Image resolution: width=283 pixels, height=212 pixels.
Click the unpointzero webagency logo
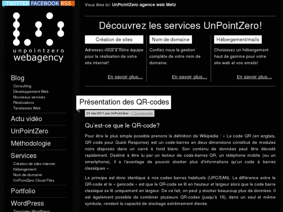point(39,37)
